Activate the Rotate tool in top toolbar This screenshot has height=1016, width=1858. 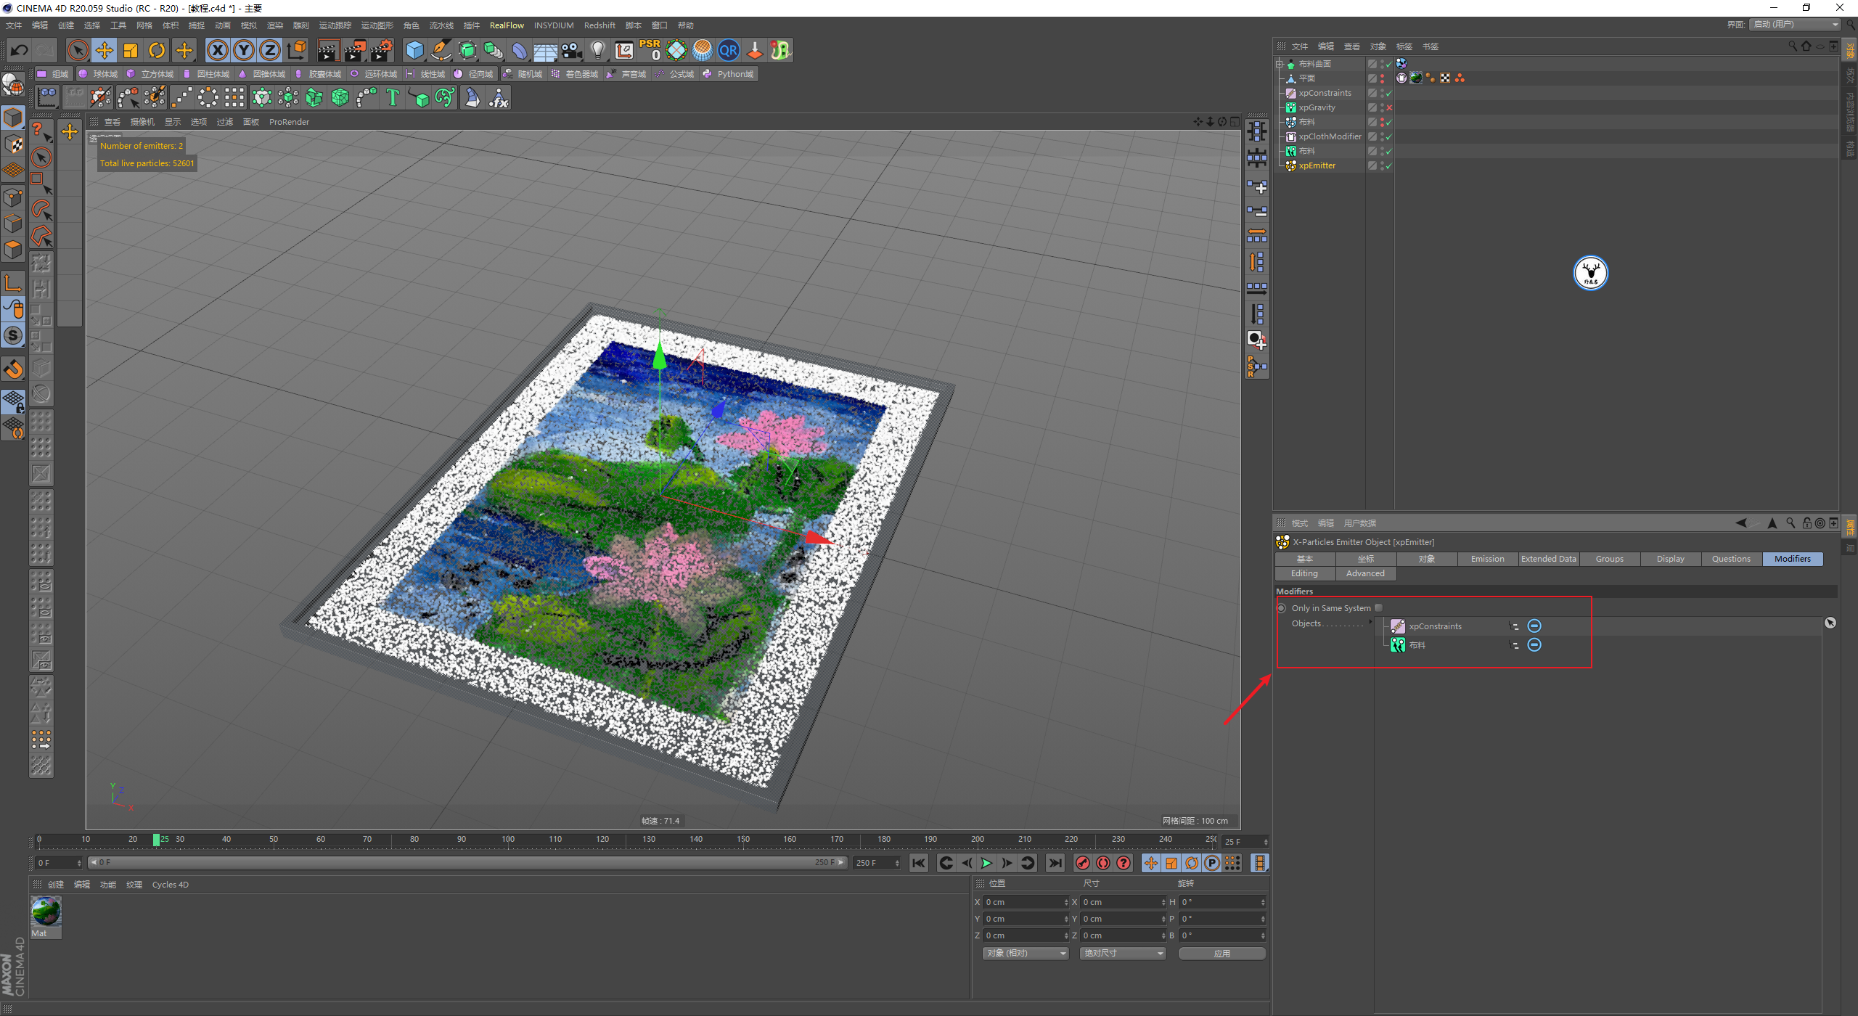pyautogui.click(x=157, y=50)
